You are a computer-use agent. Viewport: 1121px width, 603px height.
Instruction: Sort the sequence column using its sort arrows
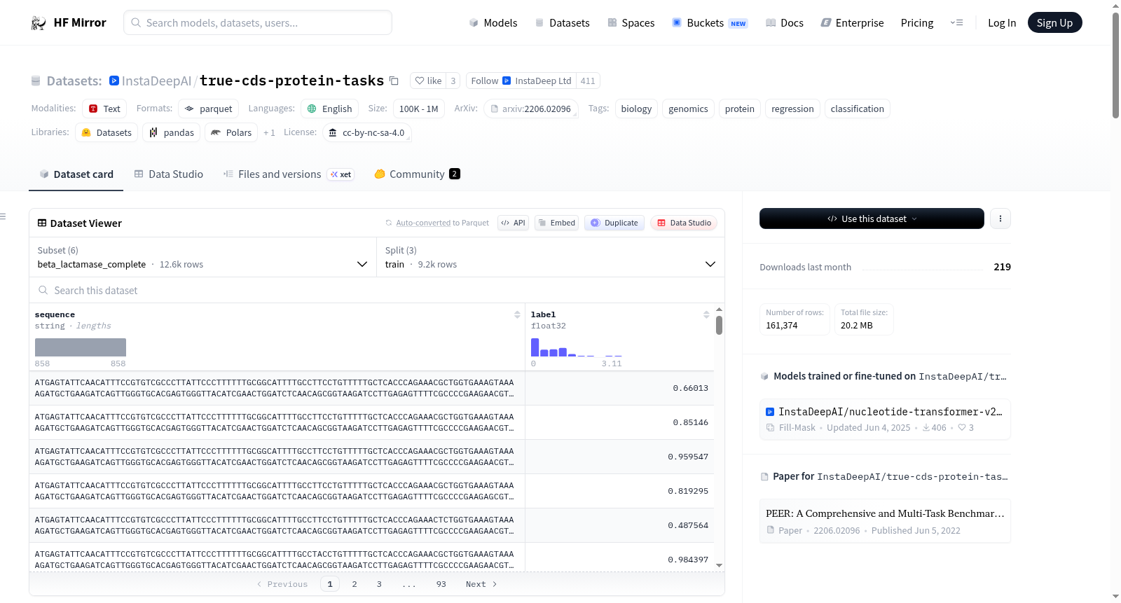tap(517, 315)
